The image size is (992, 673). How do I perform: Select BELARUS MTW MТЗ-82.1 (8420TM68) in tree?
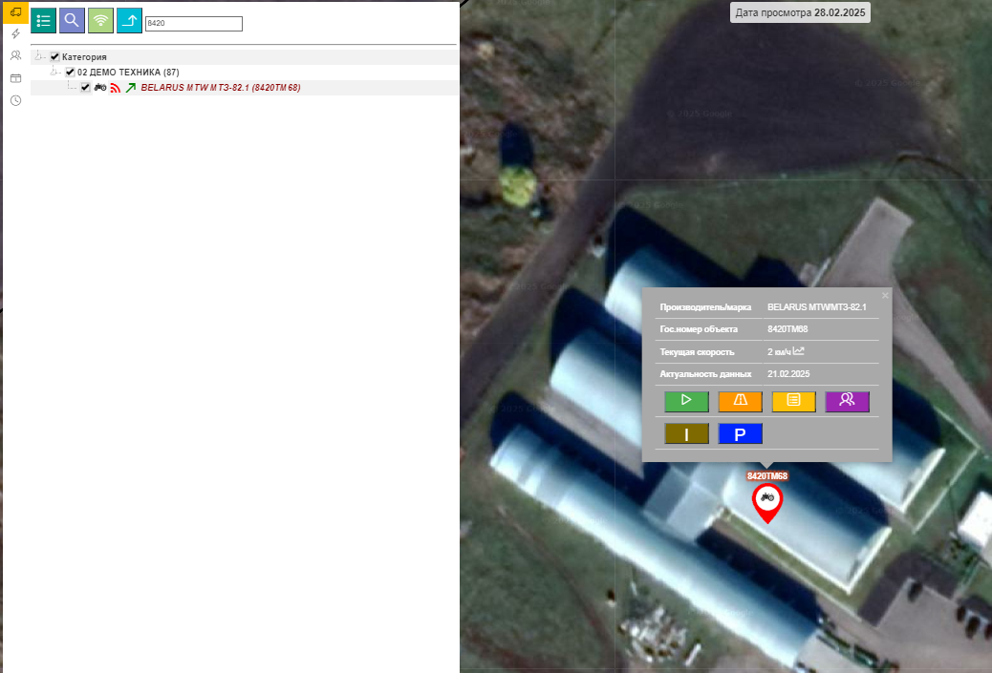point(220,88)
